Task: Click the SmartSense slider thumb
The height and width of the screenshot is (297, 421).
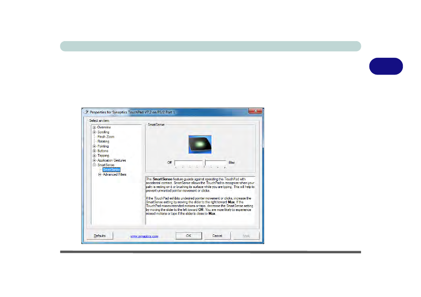Action: pos(204,162)
